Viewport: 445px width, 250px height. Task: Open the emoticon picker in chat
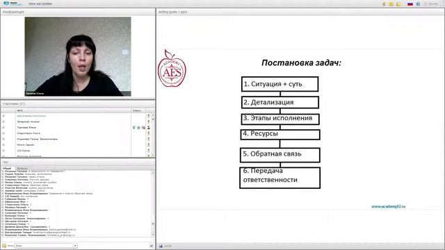[4, 246]
